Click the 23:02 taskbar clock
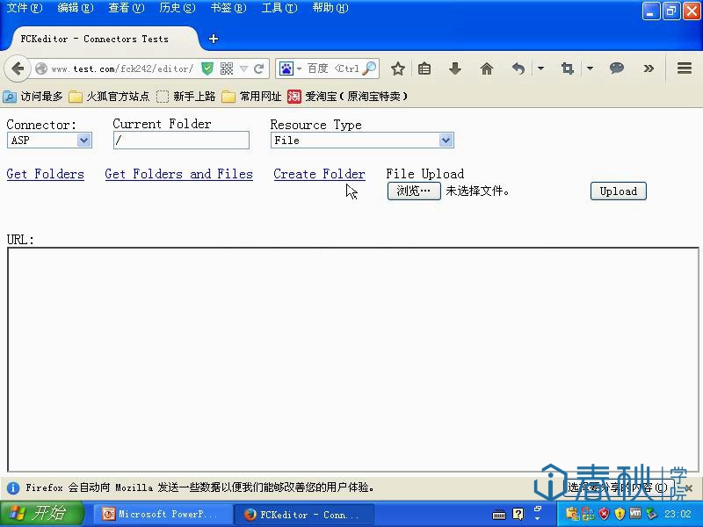The image size is (703, 527). [678, 514]
